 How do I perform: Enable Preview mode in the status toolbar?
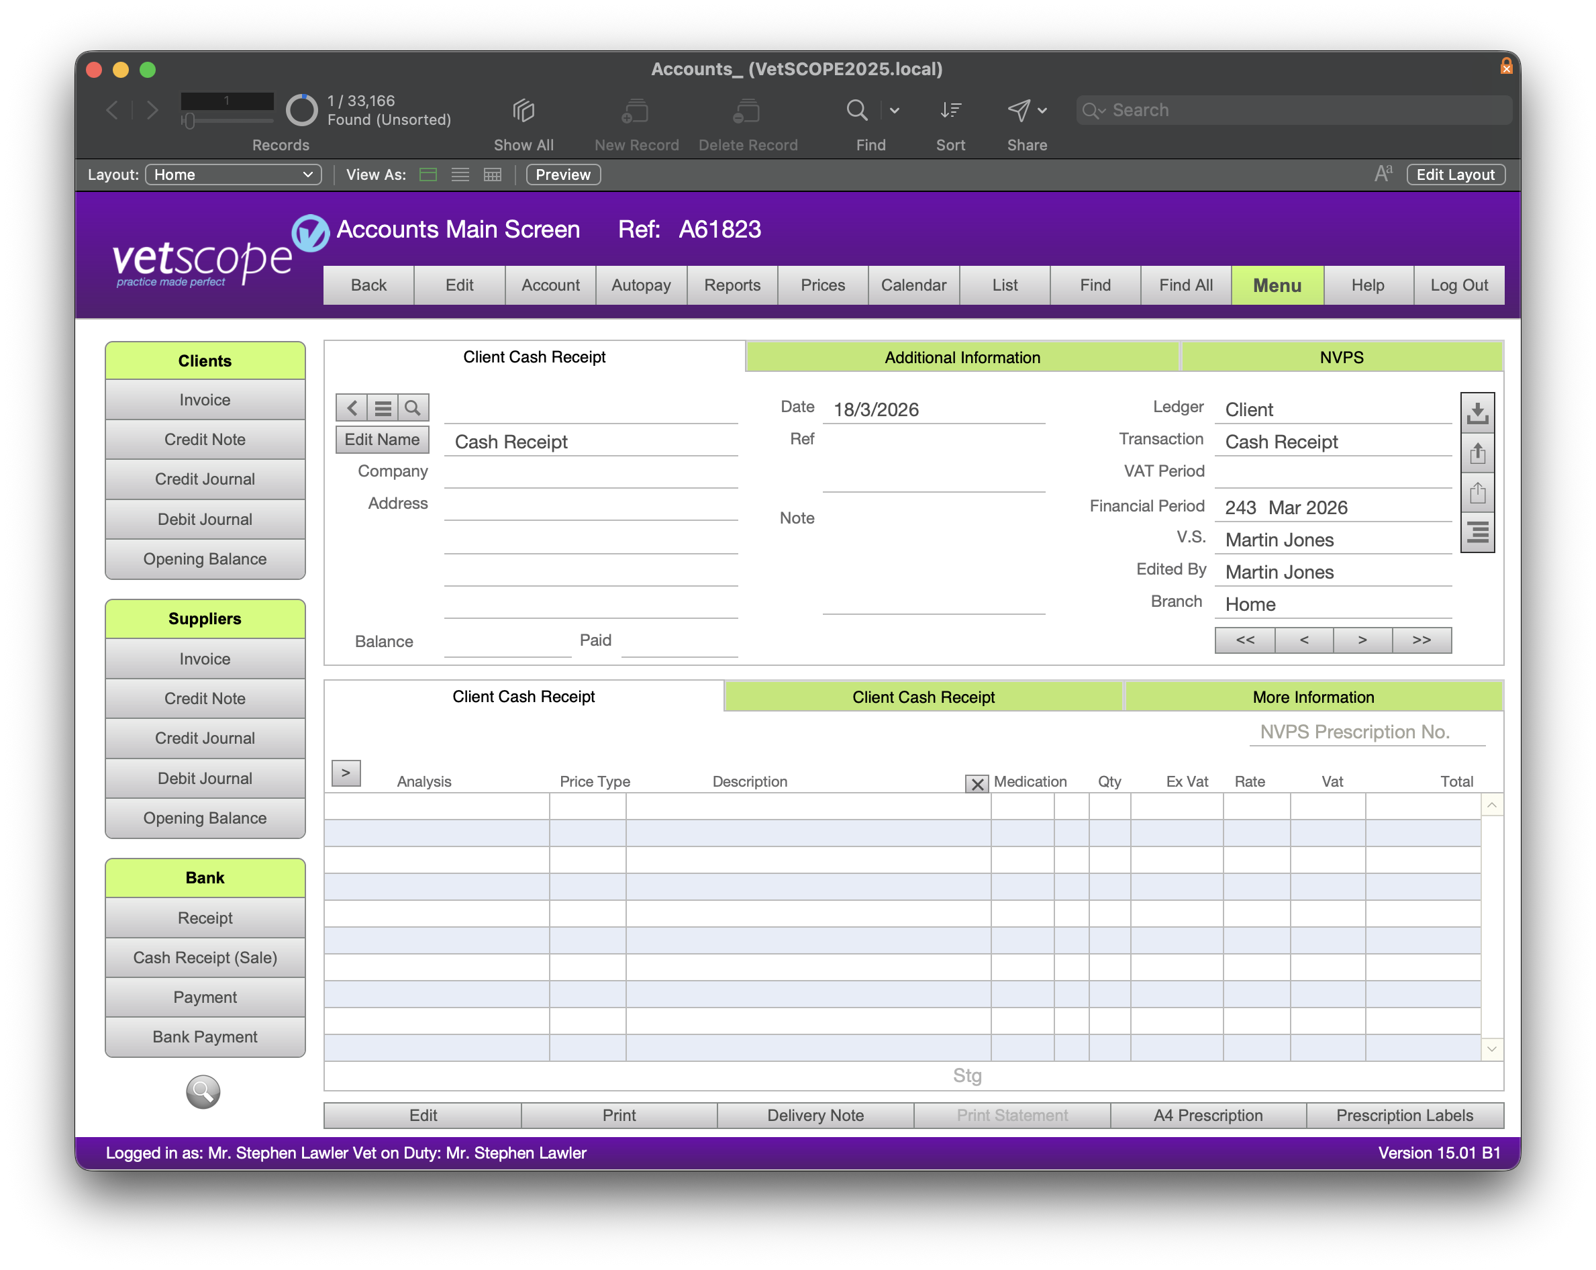(562, 175)
